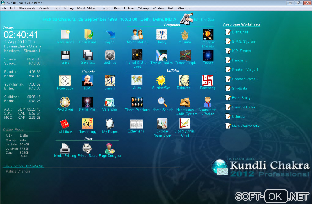This screenshot has width=312, height=204.
Task: Launch Page Designer
Action: pos(110,148)
